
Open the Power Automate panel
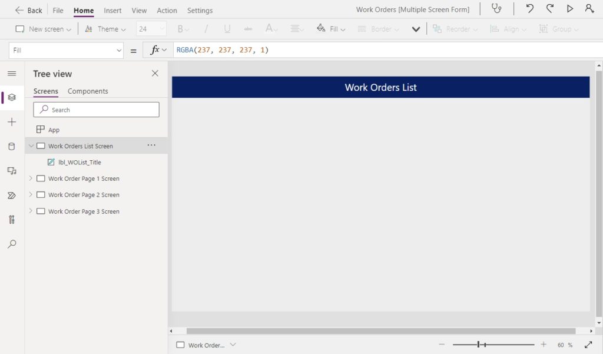[x=12, y=195]
